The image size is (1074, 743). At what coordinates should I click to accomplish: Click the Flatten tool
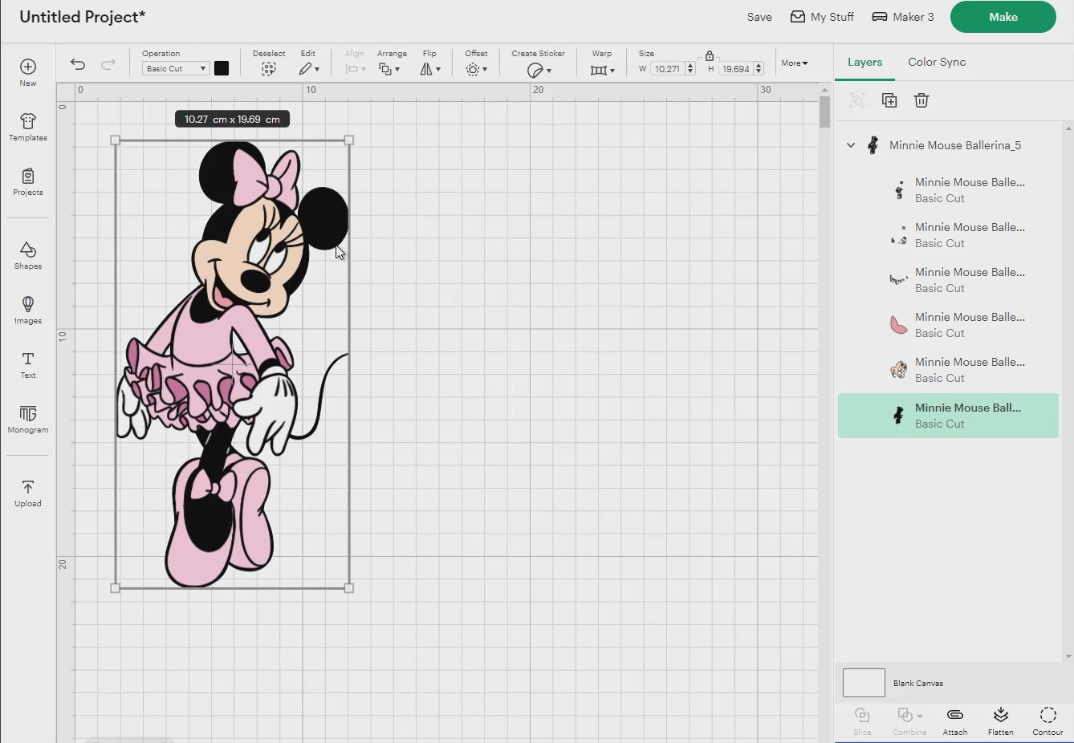[x=1000, y=721]
